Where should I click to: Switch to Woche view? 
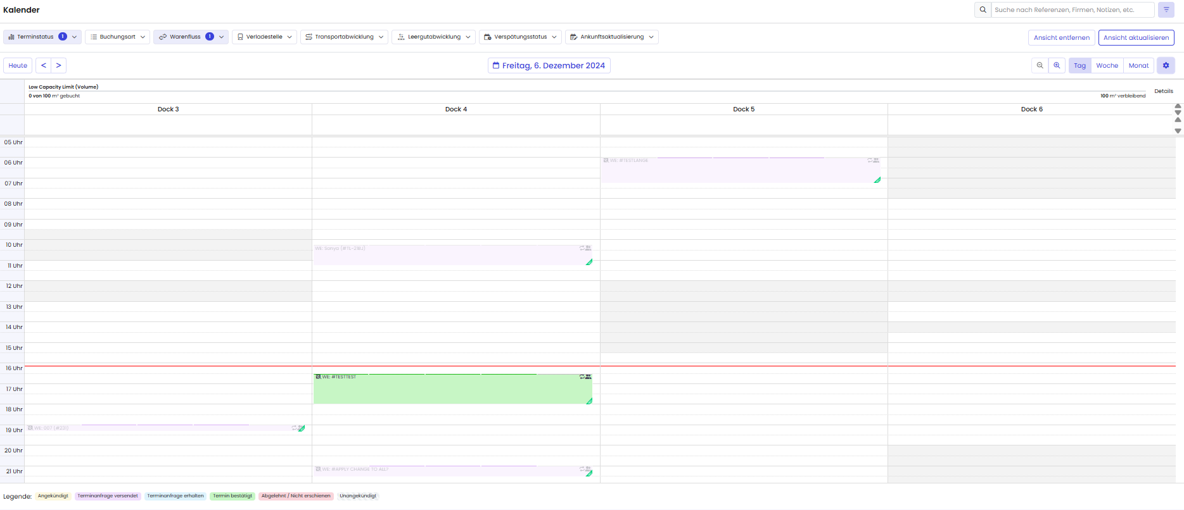tap(1107, 66)
